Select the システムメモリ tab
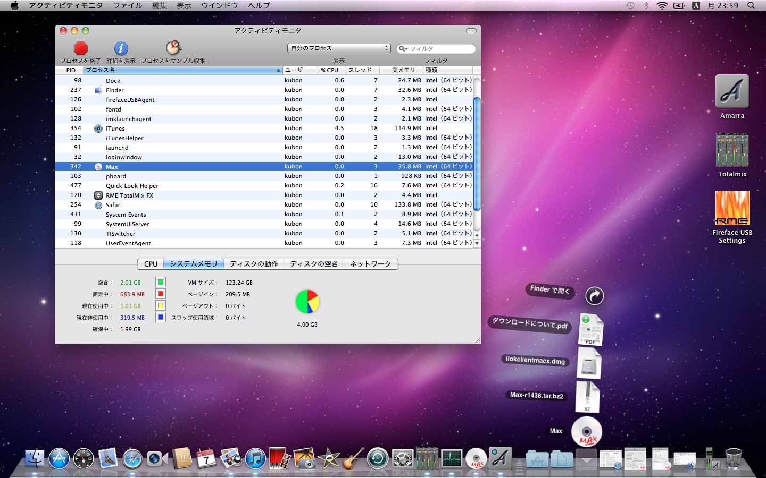Image resolution: width=766 pixels, height=478 pixels. point(194,264)
